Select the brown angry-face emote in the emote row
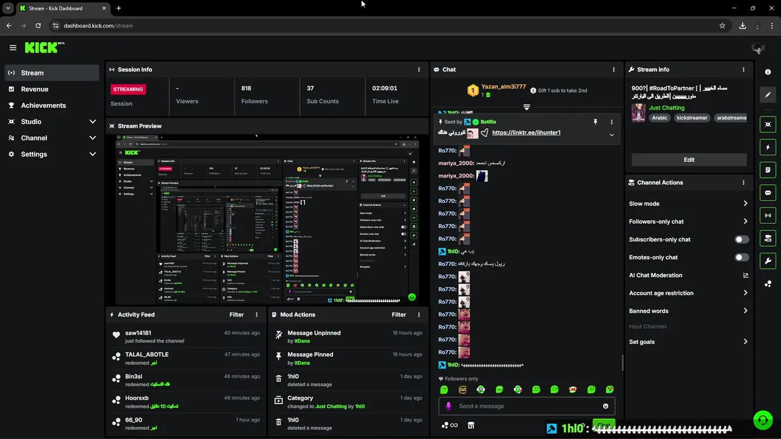Viewport: 781px width, 439px height. (462, 390)
